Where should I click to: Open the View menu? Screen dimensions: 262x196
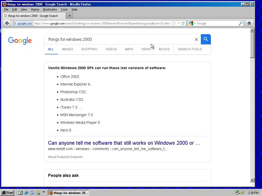tap(24, 9)
